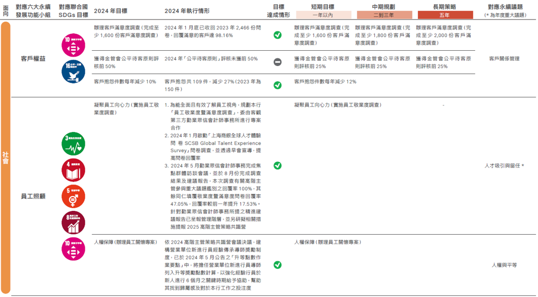Click the green SDG 3 good health icon
This screenshot has width=538, height=297.
coord(73,144)
